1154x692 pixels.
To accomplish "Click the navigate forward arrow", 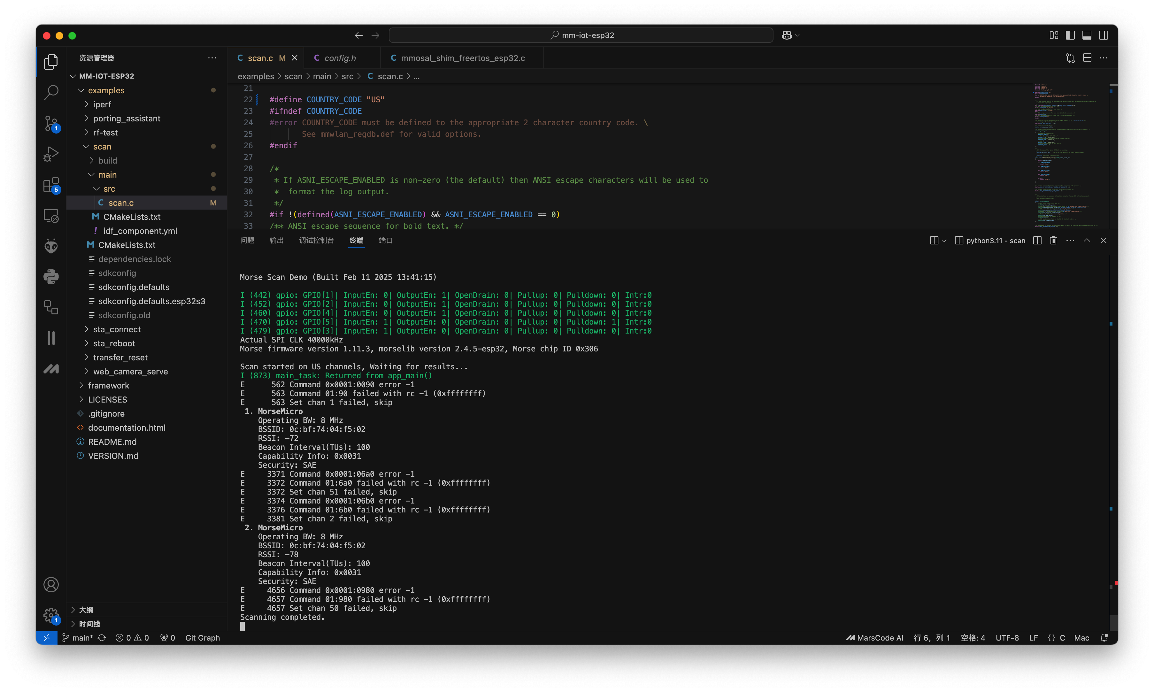I will 375,35.
